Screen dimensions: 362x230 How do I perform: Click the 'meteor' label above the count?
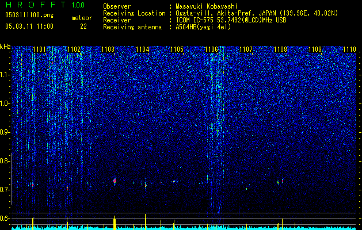(x=82, y=18)
